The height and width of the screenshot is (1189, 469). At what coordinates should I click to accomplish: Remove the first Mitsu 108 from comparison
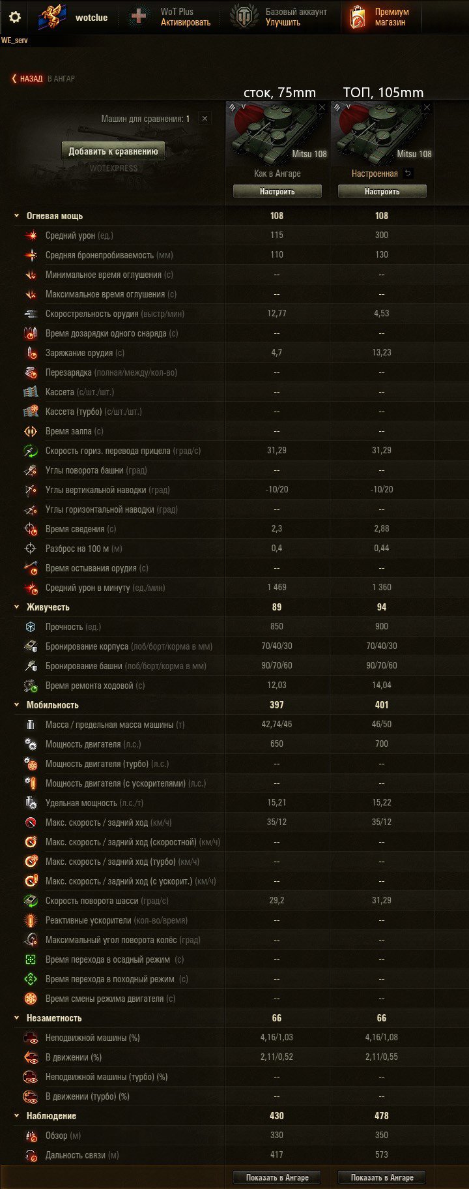click(322, 107)
